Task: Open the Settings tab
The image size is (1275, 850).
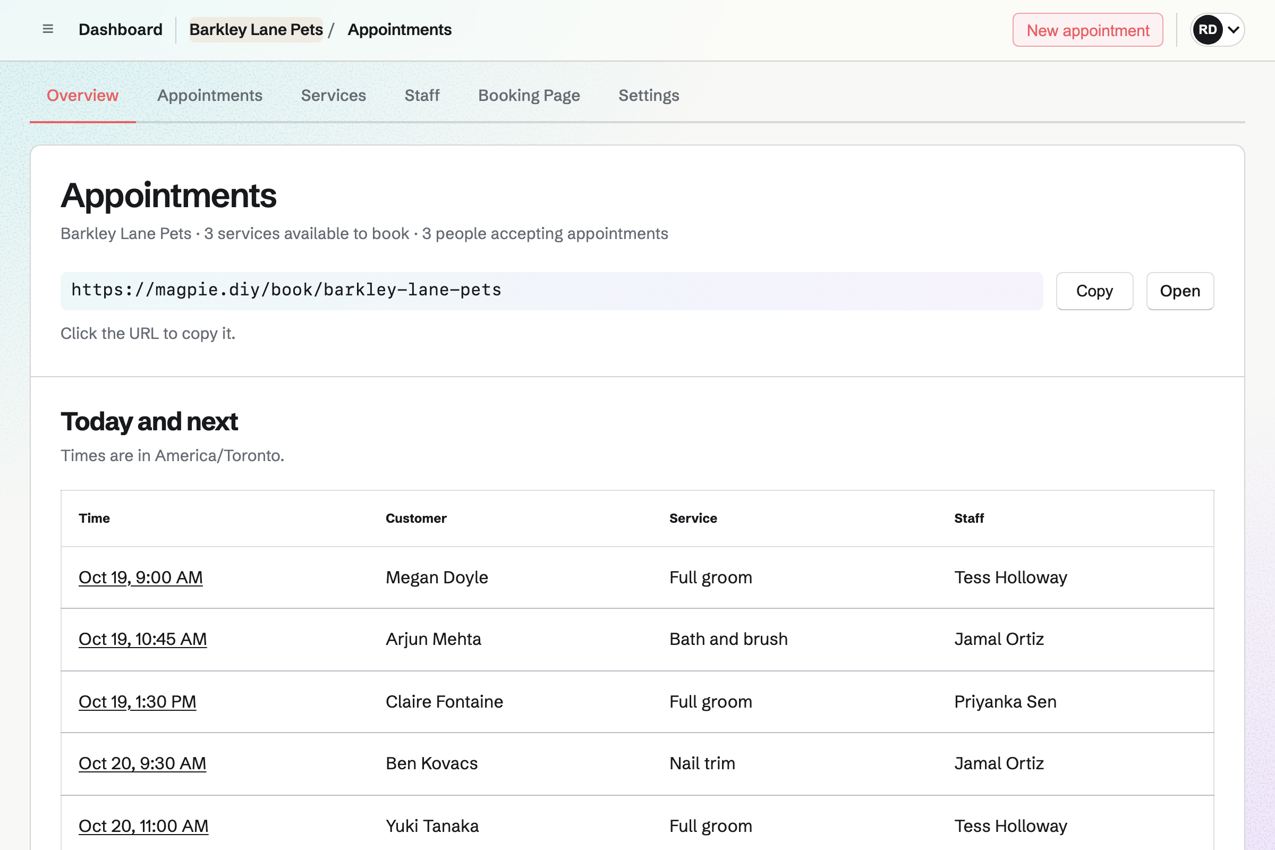Action: 649,96
